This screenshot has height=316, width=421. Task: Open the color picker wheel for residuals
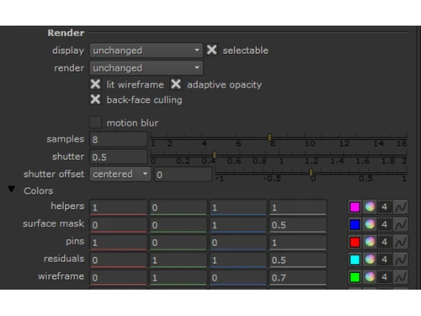pyautogui.click(x=370, y=260)
